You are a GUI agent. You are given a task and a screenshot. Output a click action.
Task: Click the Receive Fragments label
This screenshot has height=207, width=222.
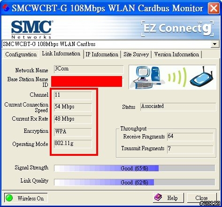click(x=144, y=137)
